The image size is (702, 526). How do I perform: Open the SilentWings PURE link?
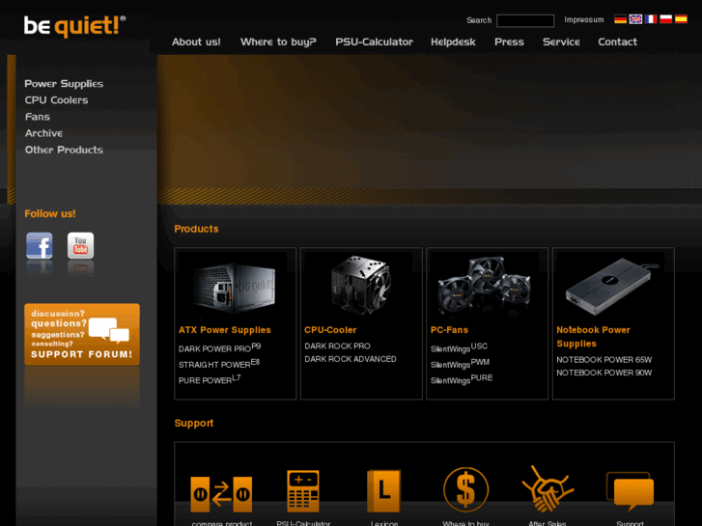pyautogui.click(x=462, y=379)
